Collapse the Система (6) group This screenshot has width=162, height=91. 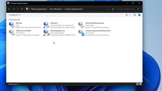[8, 20]
